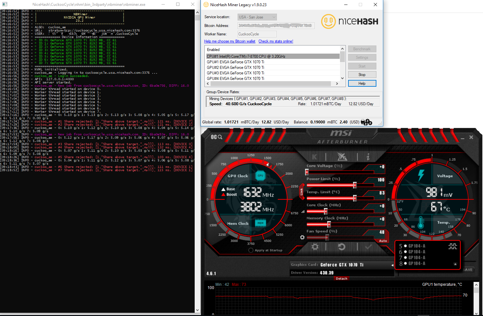
Task: Reset Afterburner settings with the undo arrow
Action: [x=342, y=247]
